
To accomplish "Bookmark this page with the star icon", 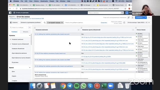I will tap(125, 9).
